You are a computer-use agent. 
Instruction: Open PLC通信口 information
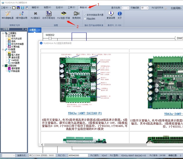[35, 15]
